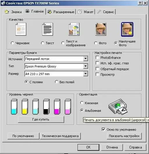Open the Тип paper type dropdown arrow

(85, 66)
